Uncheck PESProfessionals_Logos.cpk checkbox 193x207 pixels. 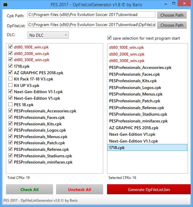click(x=10, y=130)
